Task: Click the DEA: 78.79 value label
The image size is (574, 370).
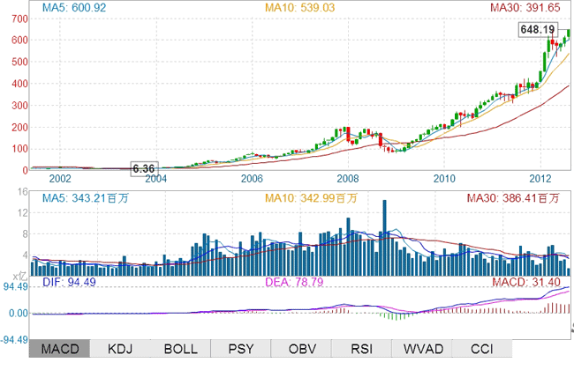Action: (297, 282)
